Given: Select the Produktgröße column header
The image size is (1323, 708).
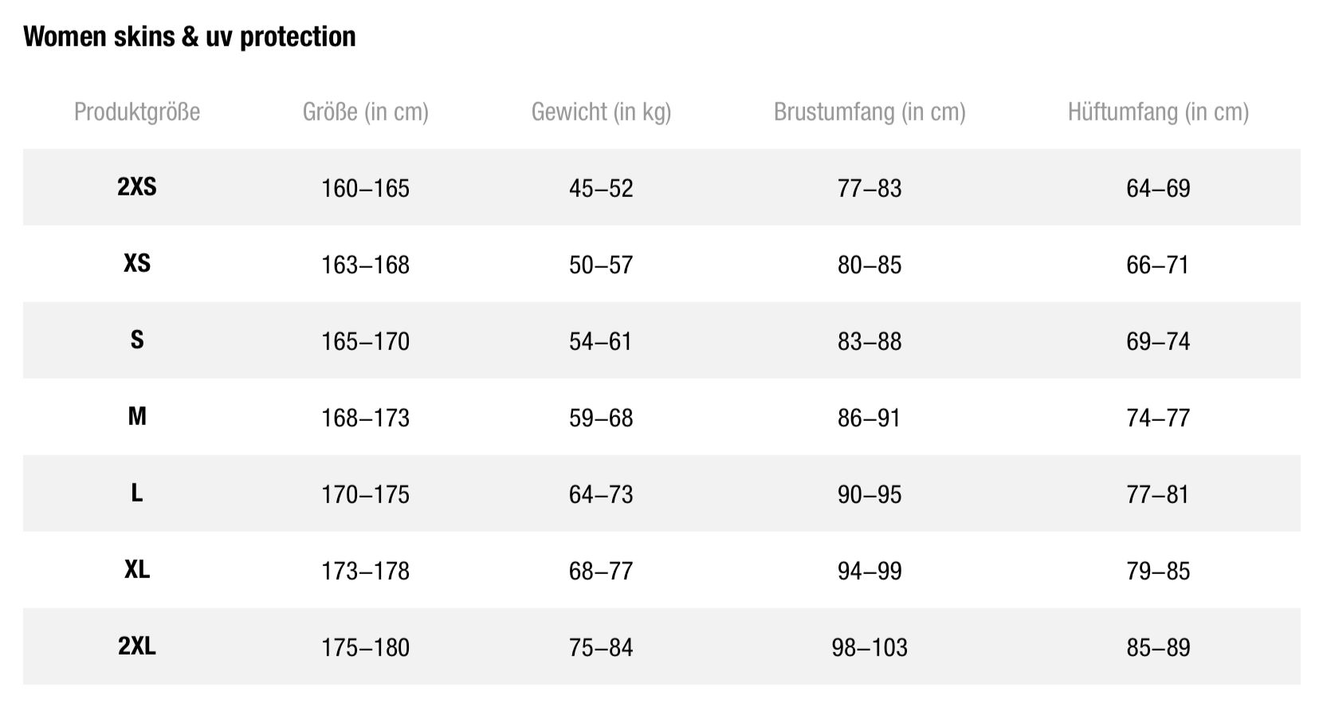Looking at the screenshot, I should pos(137,112).
